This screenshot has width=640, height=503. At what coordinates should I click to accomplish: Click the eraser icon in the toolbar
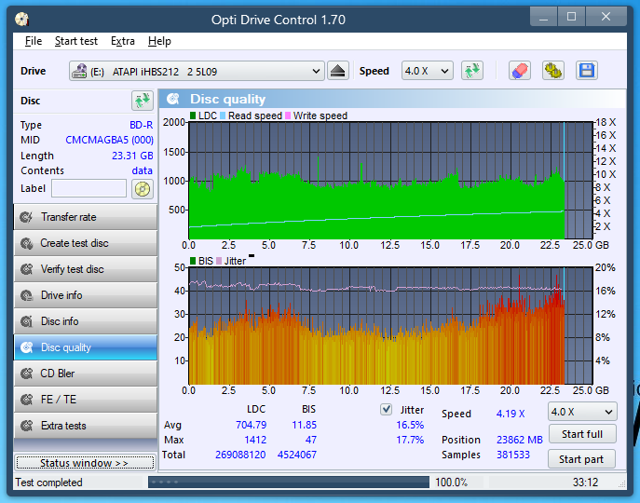coord(520,71)
